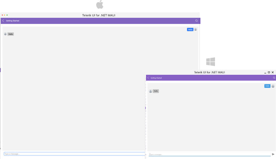276x159 pixels.
Task: Select gray Hello message bubble in Windows window
Action: (x=156, y=91)
